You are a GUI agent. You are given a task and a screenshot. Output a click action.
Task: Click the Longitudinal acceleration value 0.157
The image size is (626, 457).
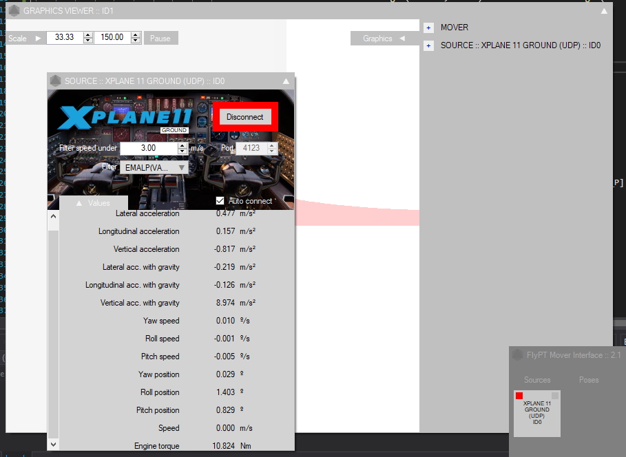pyautogui.click(x=226, y=231)
